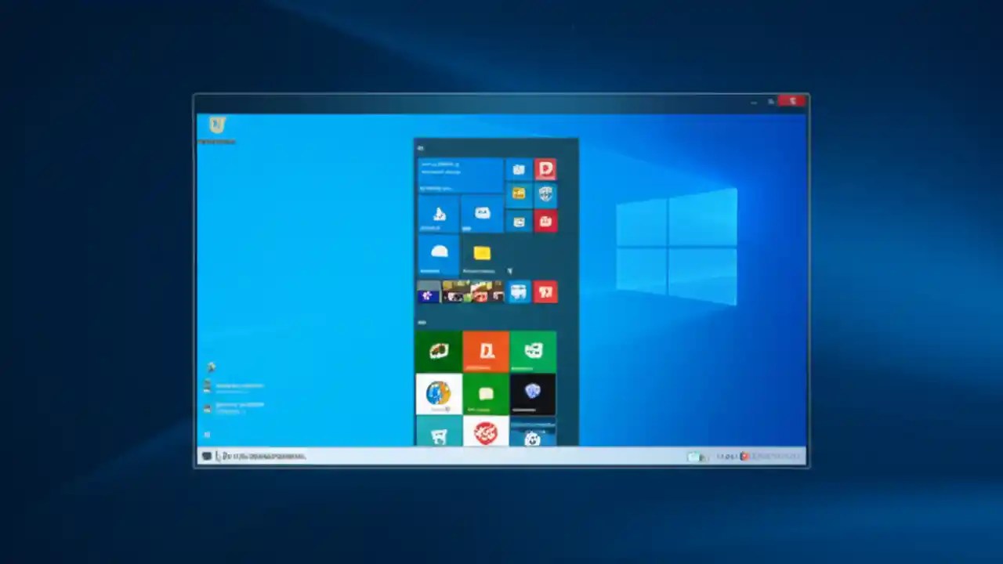Click the Start button on the taskbar

(x=207, y=456)
